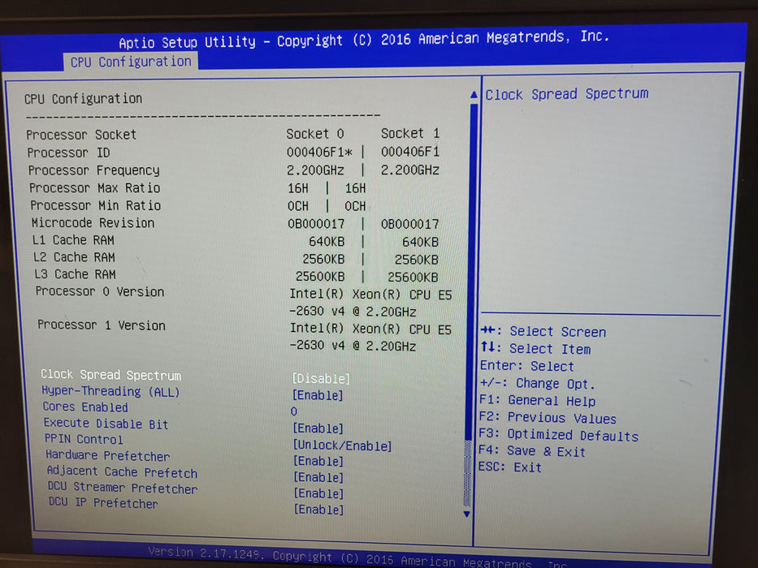
Task: Edit the Cores Enabled value 0
Action: click(x=294, y=411)
